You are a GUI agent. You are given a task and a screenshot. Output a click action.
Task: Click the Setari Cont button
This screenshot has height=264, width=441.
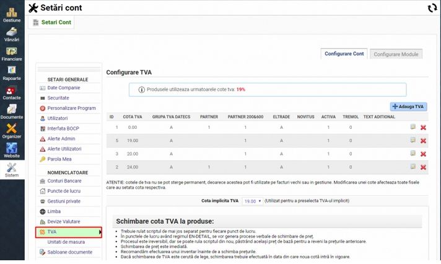coord(52,22)
